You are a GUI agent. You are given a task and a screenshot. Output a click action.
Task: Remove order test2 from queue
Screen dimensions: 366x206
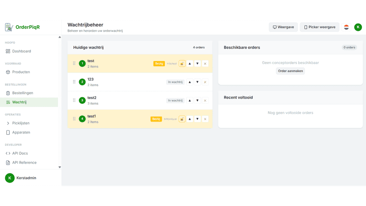pos(205,100)
